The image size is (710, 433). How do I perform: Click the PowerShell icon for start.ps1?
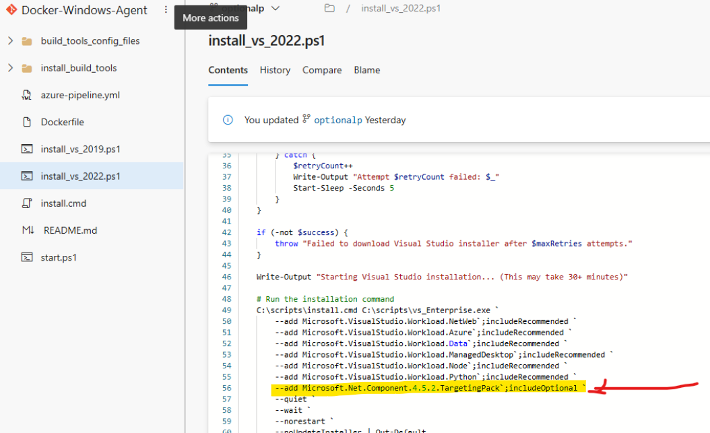tap(27, 257)
